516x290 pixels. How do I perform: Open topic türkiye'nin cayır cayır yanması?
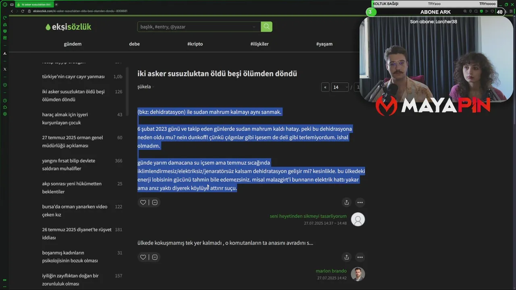[x=73, y=77]
